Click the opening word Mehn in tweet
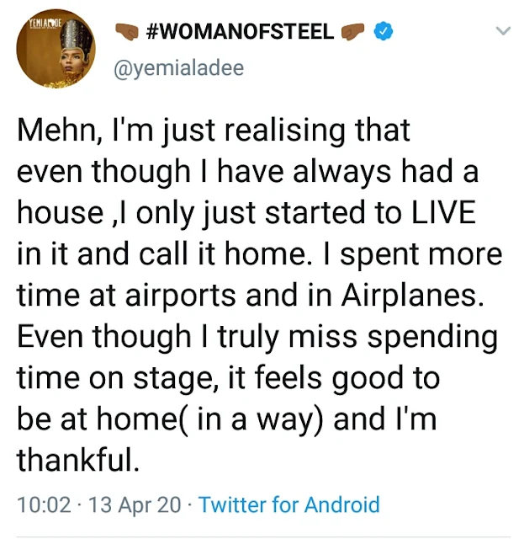This screenshot has height=539, width=524. 57,131
